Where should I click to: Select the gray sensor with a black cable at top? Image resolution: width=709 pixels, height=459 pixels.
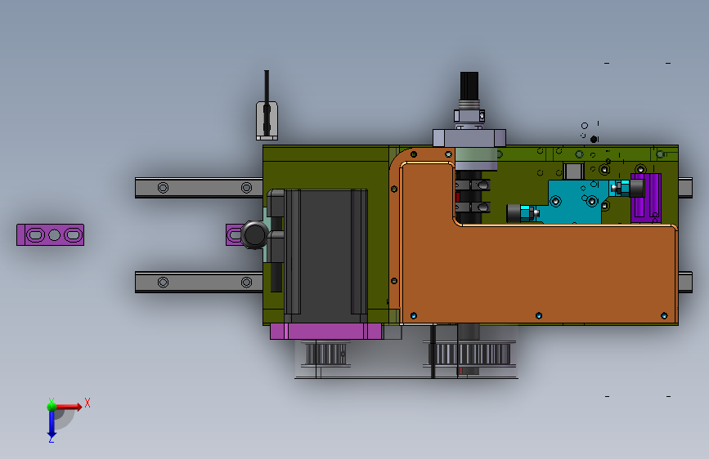tap(267, 121)
